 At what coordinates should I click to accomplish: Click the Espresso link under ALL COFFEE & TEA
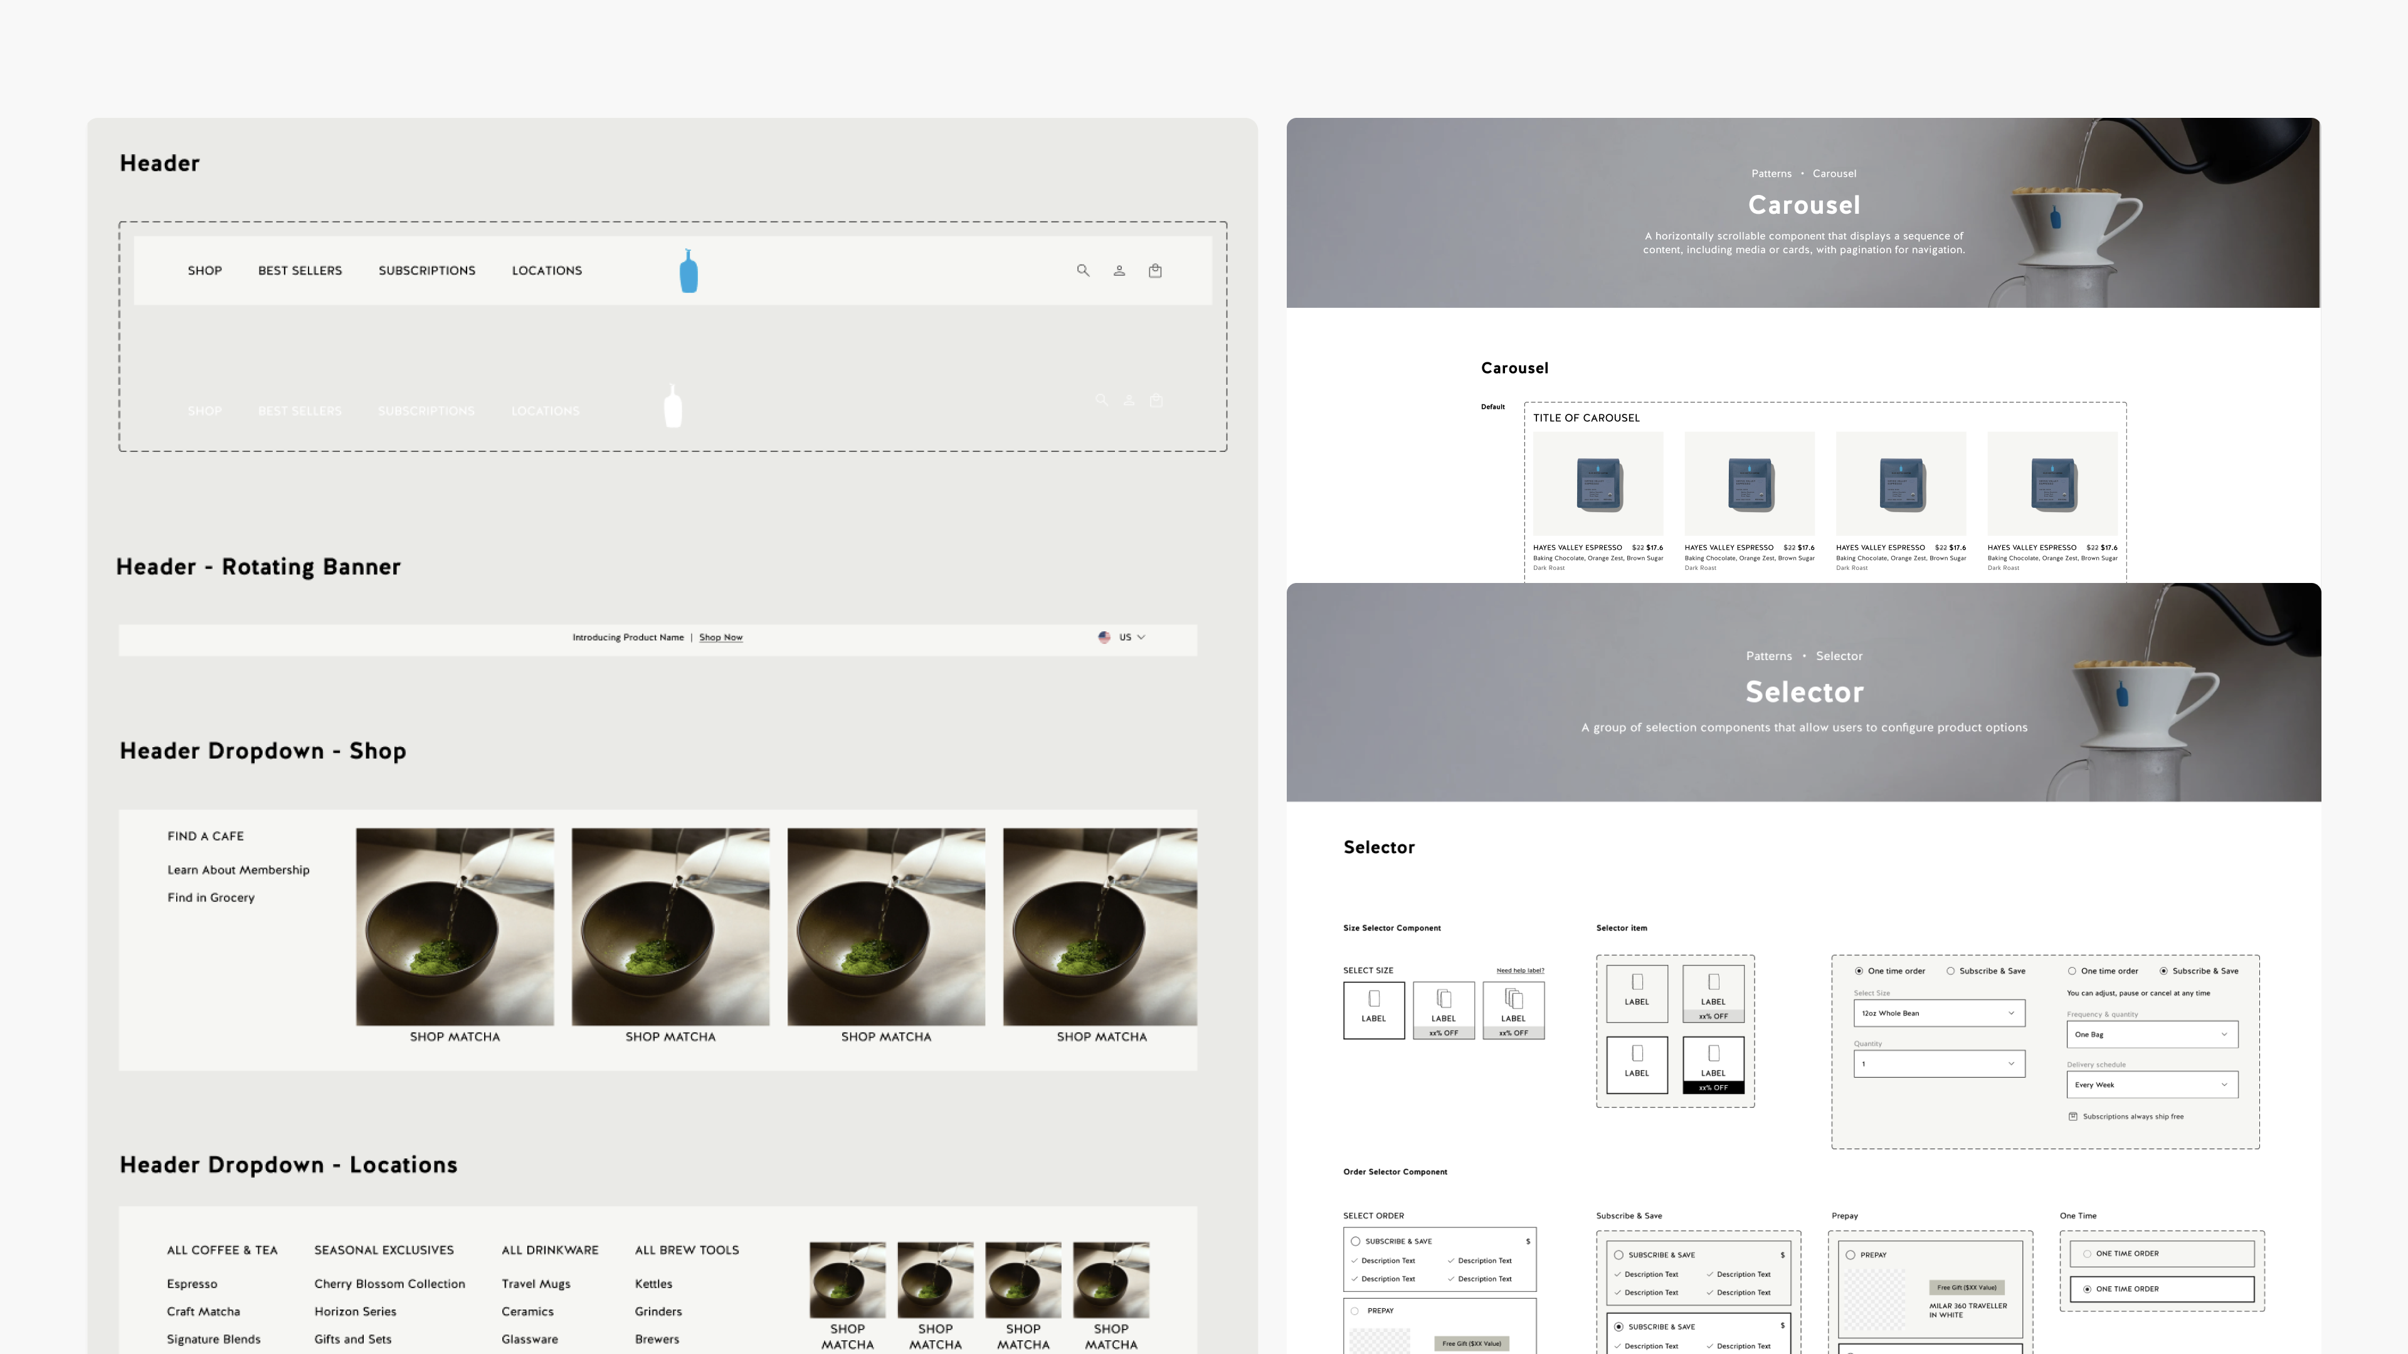tap(192, 1284)
